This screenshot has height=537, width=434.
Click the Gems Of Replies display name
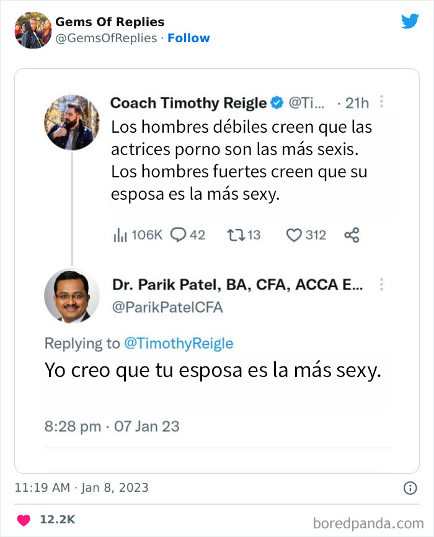pos(110,22)
